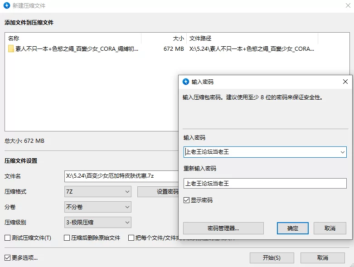Close the 新建压缩文件 window
The width and height of the screenshot is (354, 267).
click(x=345, y=5)
